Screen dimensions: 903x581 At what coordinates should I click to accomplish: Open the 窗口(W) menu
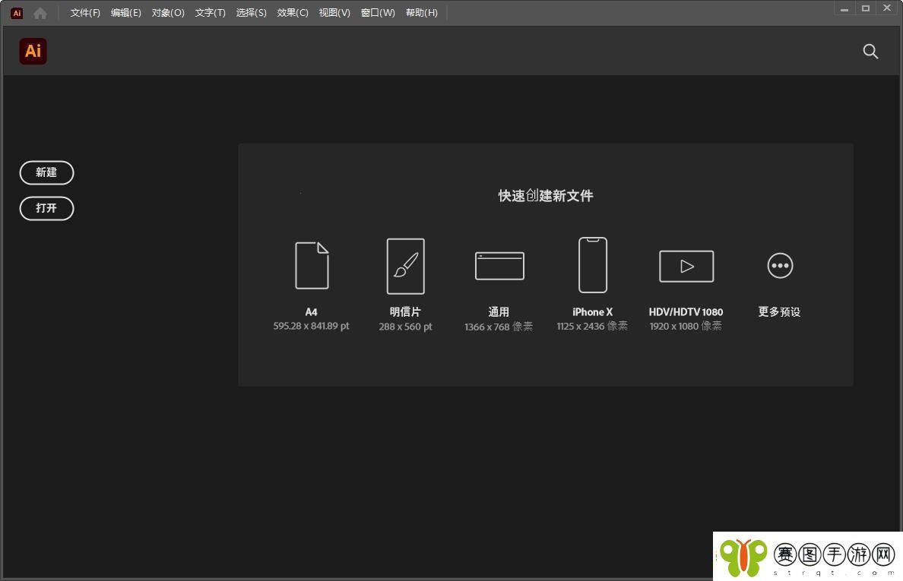point(378,13)
